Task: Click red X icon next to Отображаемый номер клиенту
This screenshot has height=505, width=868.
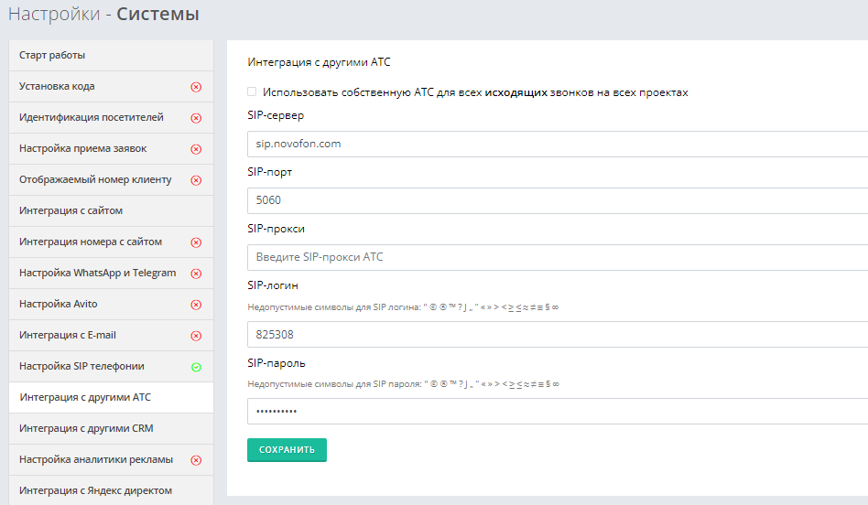Action: (x=196, y=180)
